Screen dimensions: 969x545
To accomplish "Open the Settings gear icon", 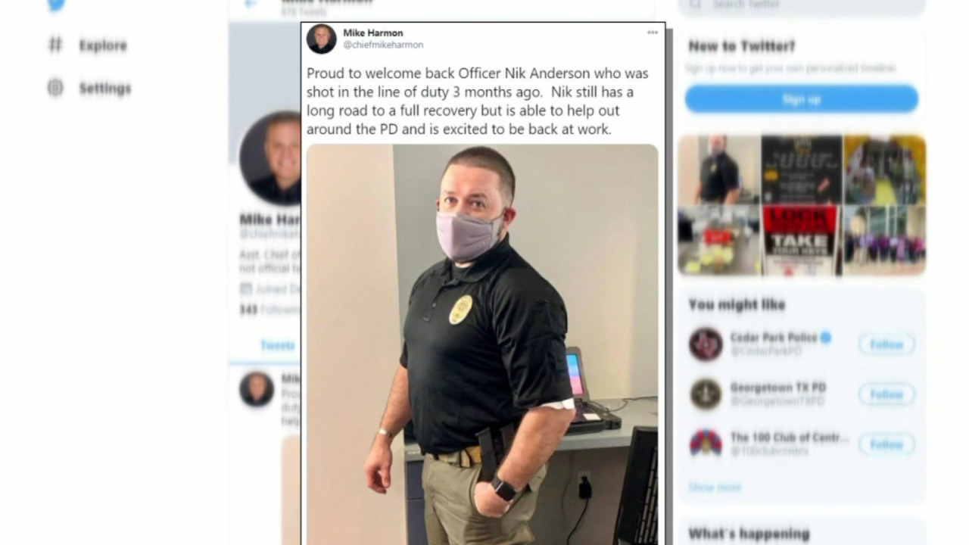I will pos(55,88).
